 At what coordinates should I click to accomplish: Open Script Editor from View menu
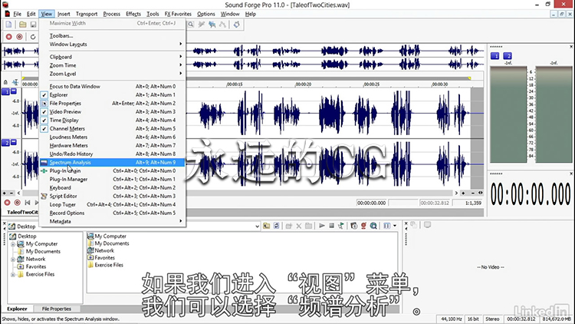(112, 196)
